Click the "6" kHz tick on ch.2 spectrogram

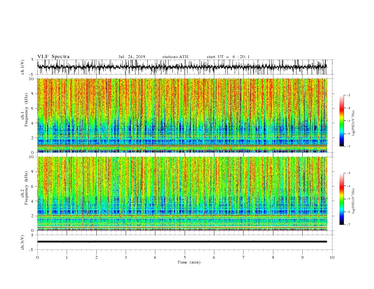tap(33, 187)
